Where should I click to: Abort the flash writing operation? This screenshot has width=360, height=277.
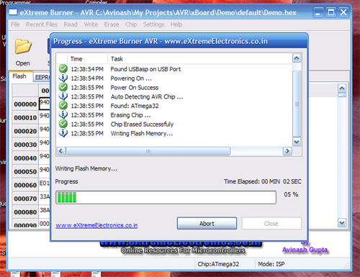(x=207, y=224)
